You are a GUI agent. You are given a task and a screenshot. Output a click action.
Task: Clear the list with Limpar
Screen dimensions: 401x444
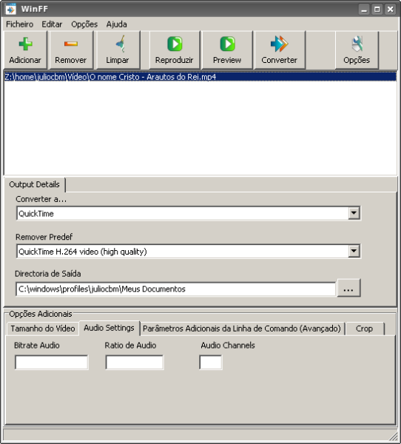[x=118, y=50]
